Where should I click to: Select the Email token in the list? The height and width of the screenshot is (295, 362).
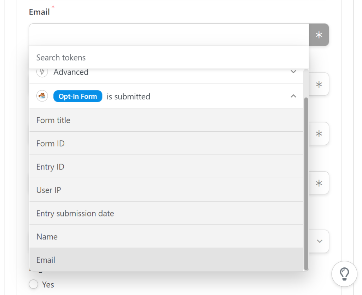[x=166, y=260]
